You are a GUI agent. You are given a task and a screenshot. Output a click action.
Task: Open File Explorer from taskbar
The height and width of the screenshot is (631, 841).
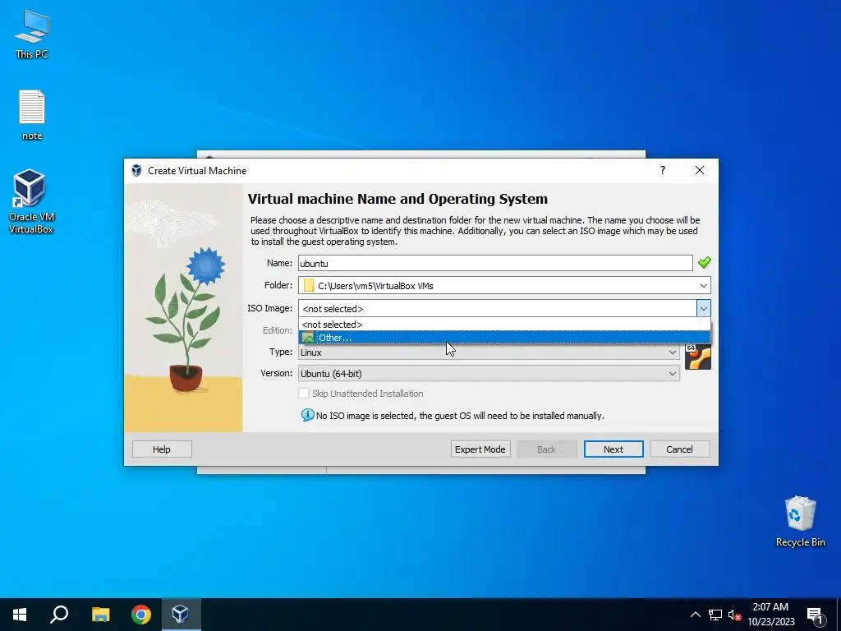(100, 615)
